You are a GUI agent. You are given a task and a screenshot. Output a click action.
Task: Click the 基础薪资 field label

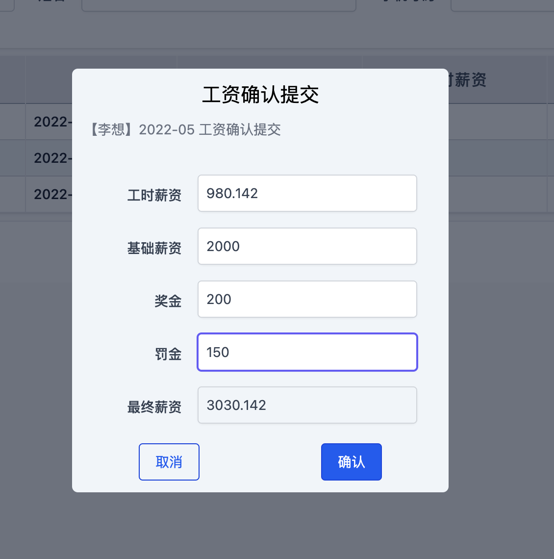154,248
